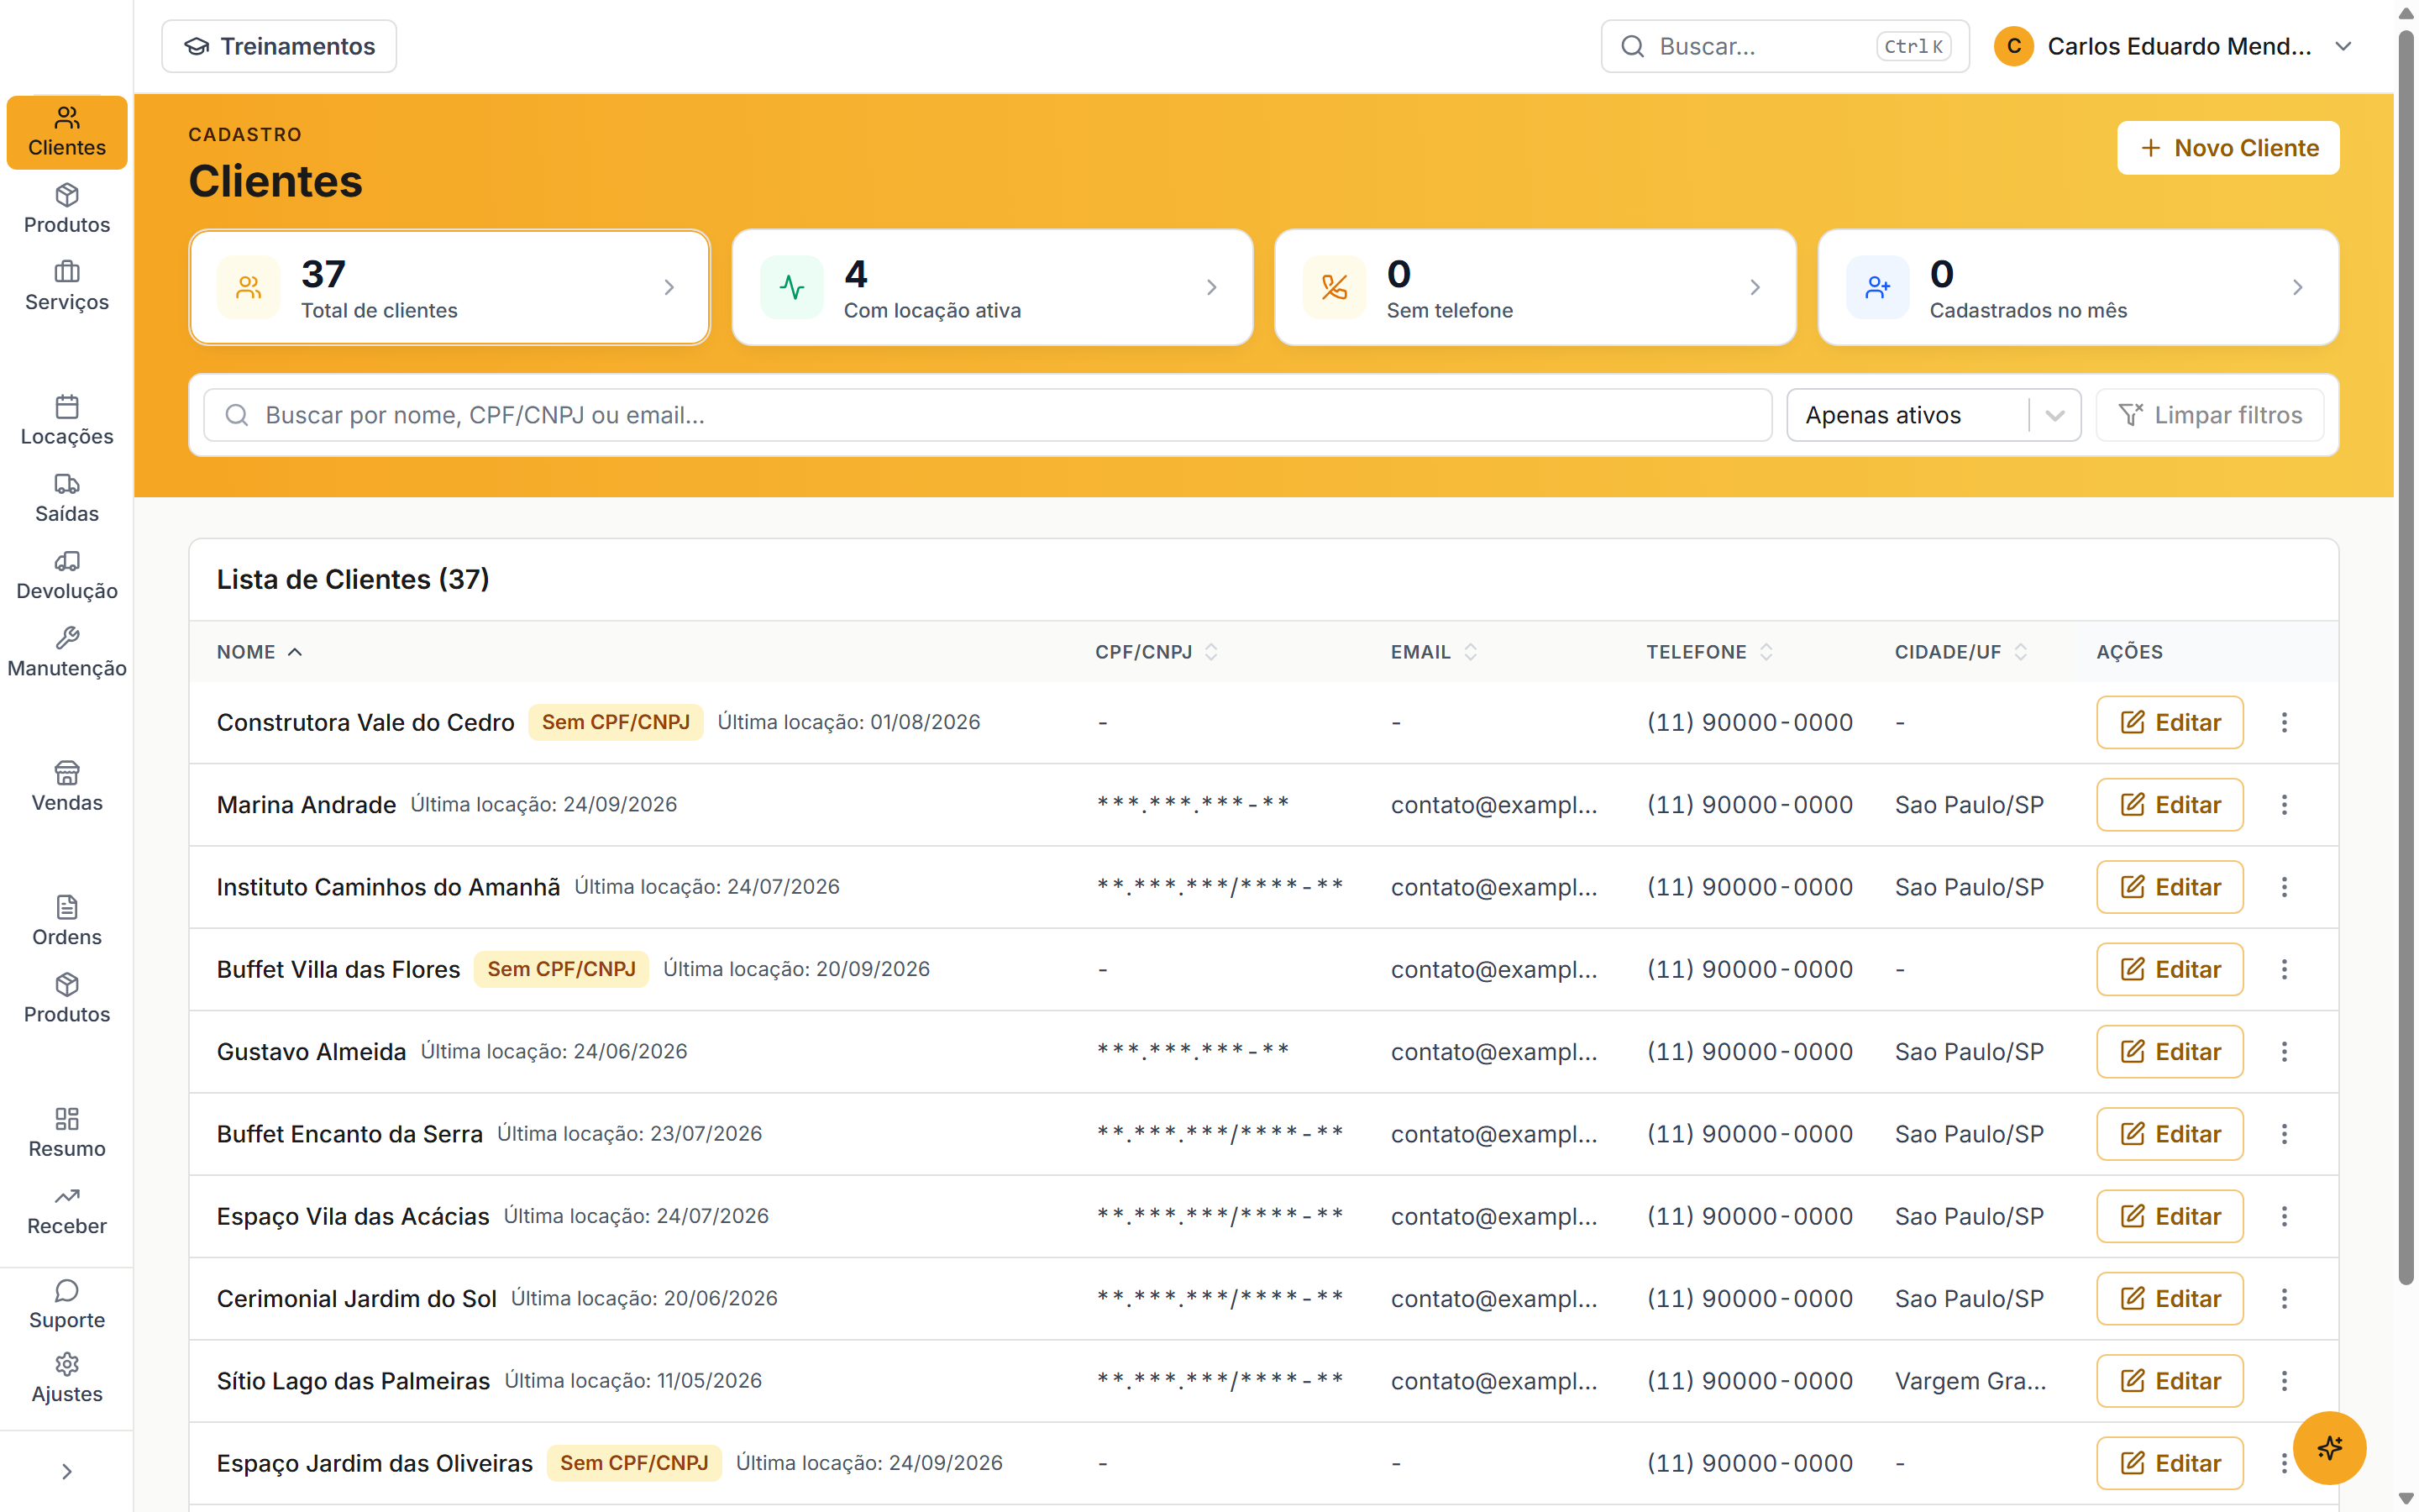Focus the client name/CPF search field
2419x1512 pixels.
pos(988,415)
